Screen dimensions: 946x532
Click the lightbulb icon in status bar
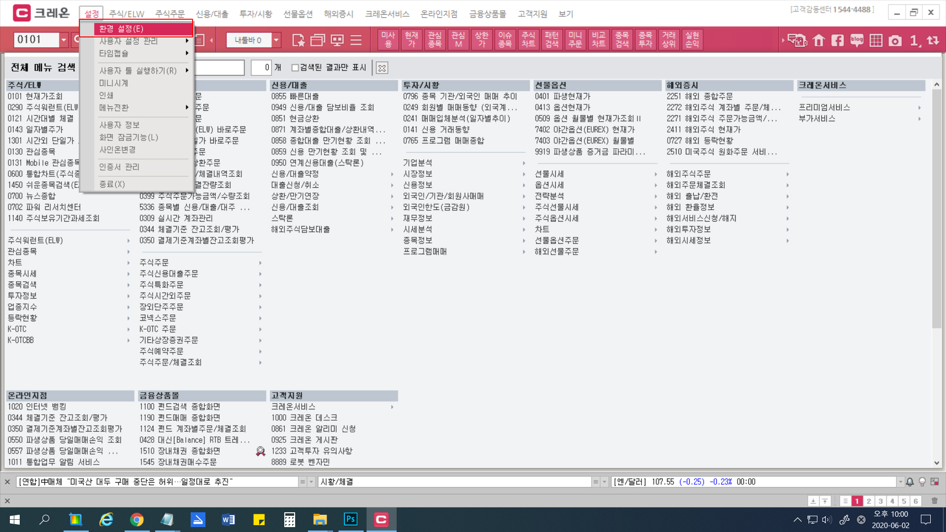coord(922,482)
